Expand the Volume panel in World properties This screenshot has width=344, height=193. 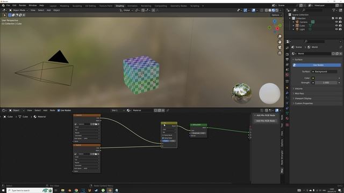point(299,88)
